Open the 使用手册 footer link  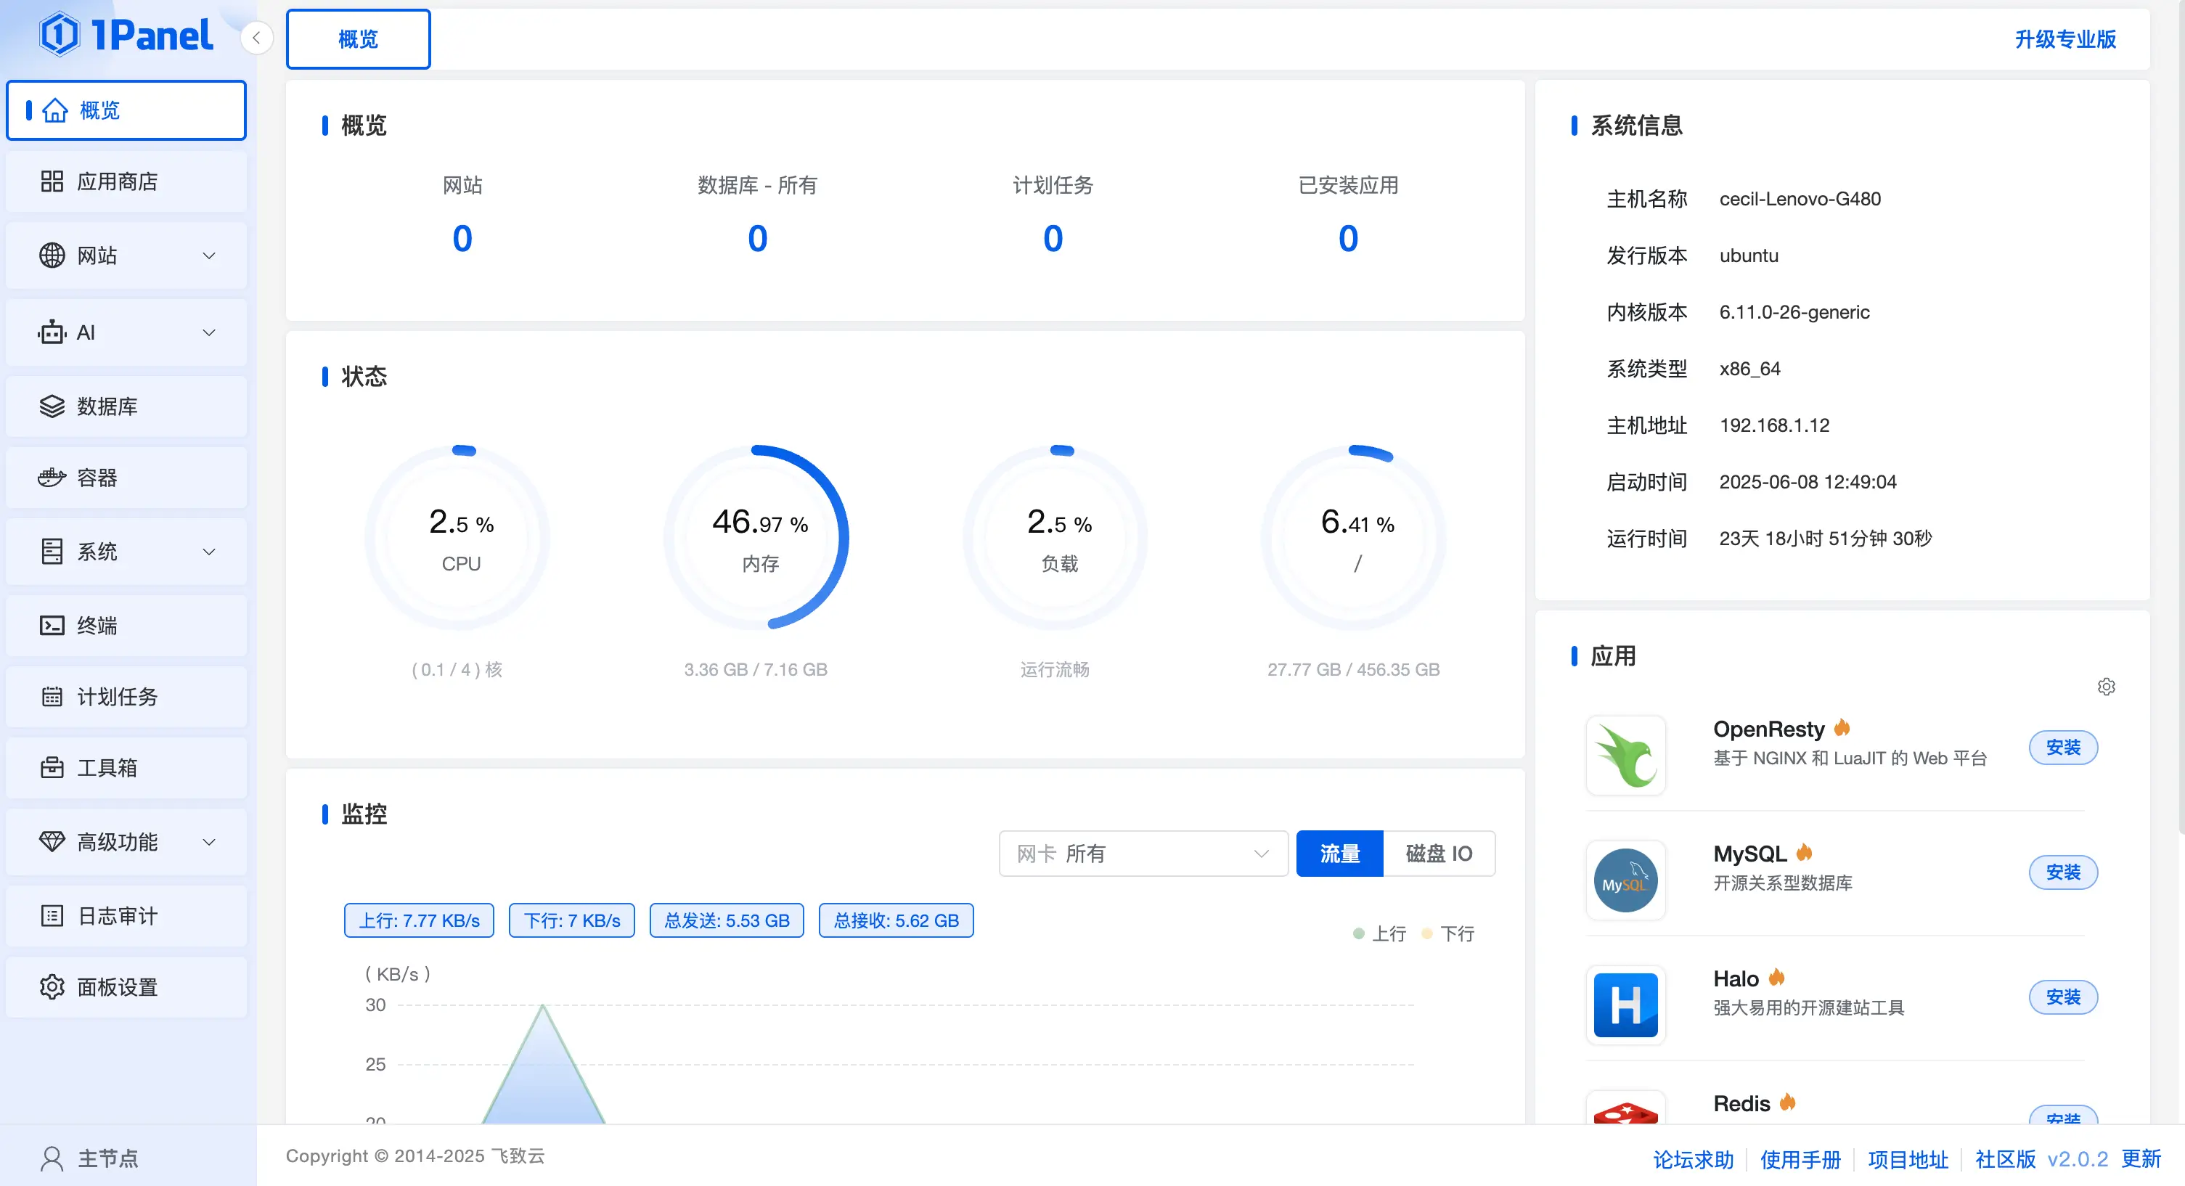[x=1801, y=1159]
